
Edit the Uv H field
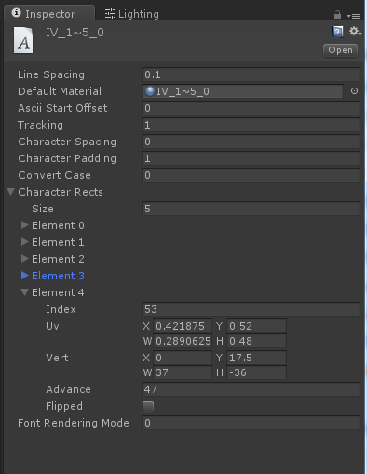[x=256, y=341]
